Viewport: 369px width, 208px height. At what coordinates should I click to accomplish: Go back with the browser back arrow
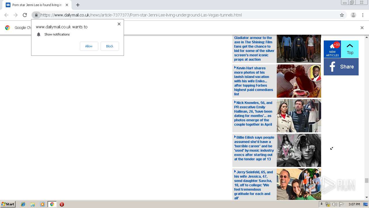click(x=6, y=15)
